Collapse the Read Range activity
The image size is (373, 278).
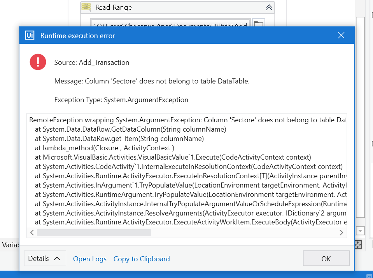point(269,7)
